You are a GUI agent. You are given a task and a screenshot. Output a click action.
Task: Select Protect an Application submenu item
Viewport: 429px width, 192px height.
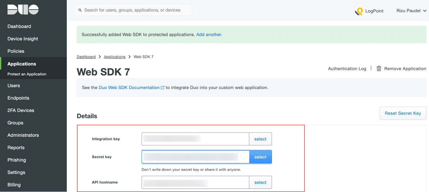click(x=27, y=74)
